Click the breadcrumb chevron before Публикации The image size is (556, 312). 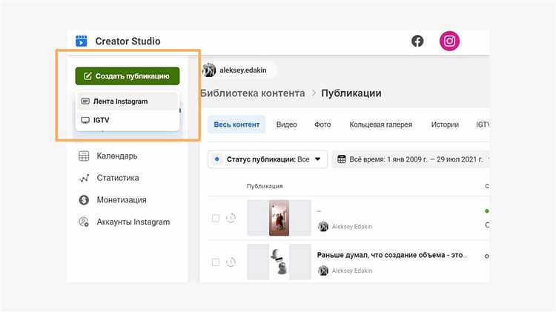pos(314,93)
